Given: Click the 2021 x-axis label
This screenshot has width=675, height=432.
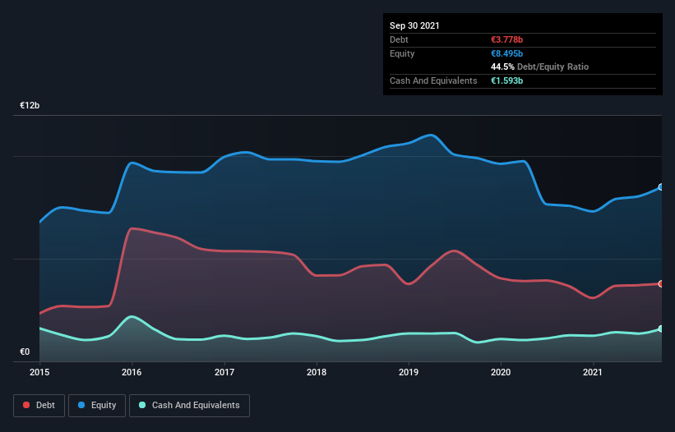Looking at the screenshot, I should click(x=593, y=372).
